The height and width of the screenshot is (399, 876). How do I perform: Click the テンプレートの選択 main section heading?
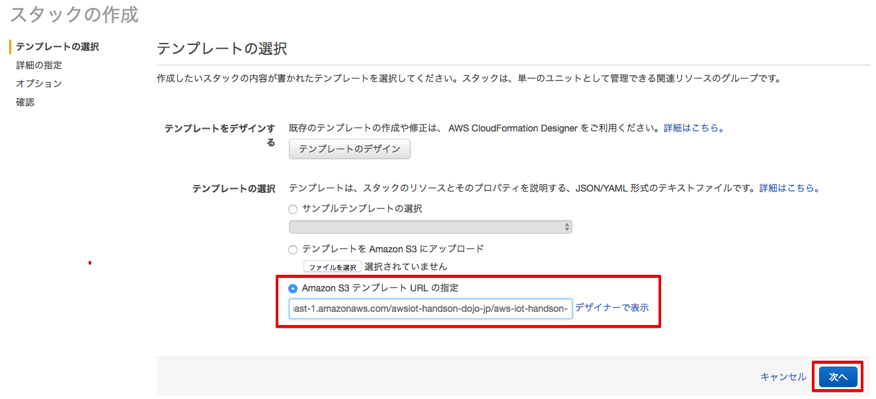[221, 48]
